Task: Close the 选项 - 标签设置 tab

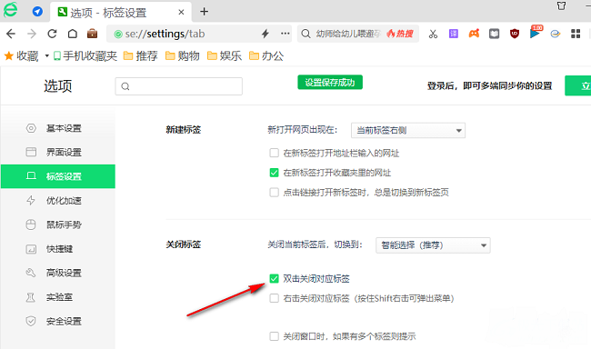Action: (x=181, y=13)
